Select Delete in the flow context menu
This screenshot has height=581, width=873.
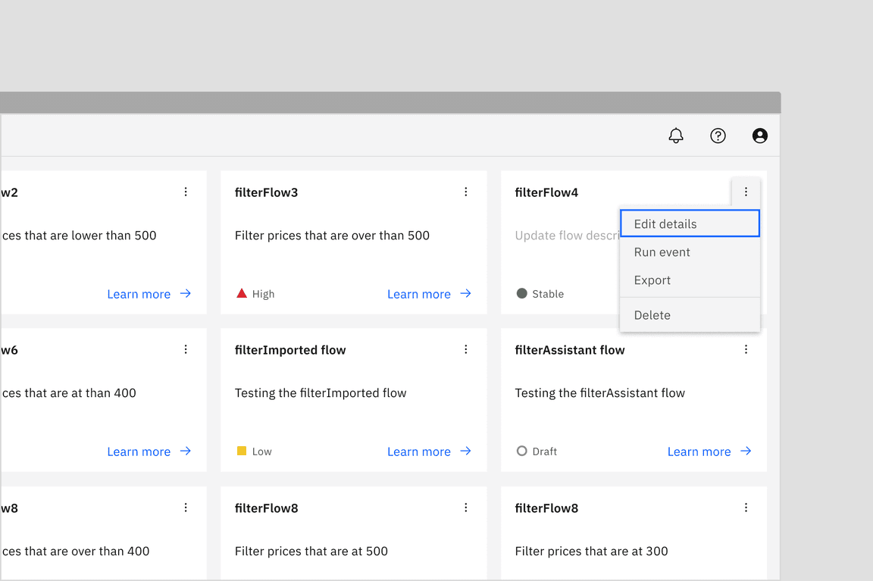pos(652,314)
